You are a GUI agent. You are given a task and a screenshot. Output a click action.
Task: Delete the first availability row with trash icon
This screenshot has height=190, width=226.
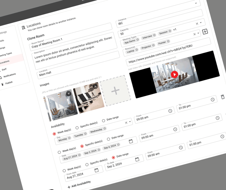tap(223, 97)
